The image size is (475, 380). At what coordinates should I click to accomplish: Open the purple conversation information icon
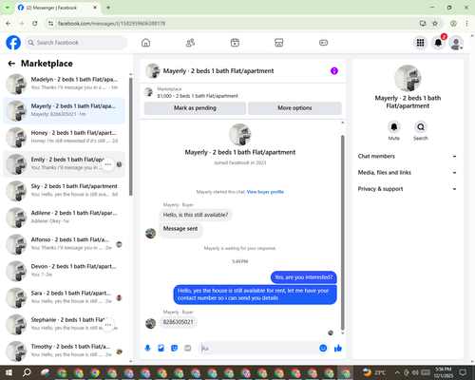pos(334,71)
